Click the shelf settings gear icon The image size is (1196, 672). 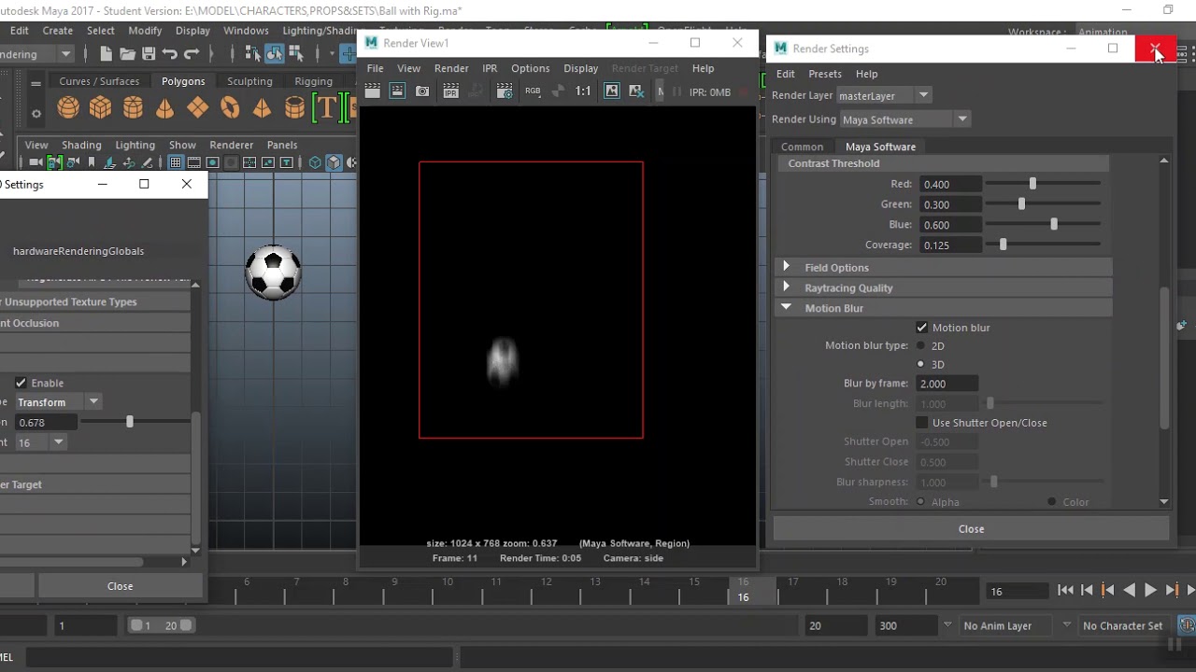[36, 114]
